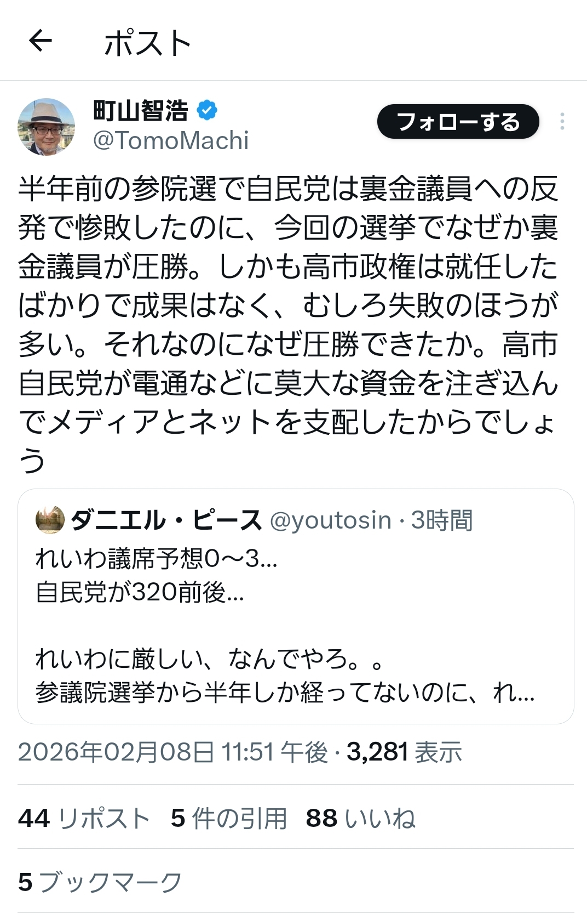
Task: Tap the blue verified badge icon
Action: [x=206, y=110]
